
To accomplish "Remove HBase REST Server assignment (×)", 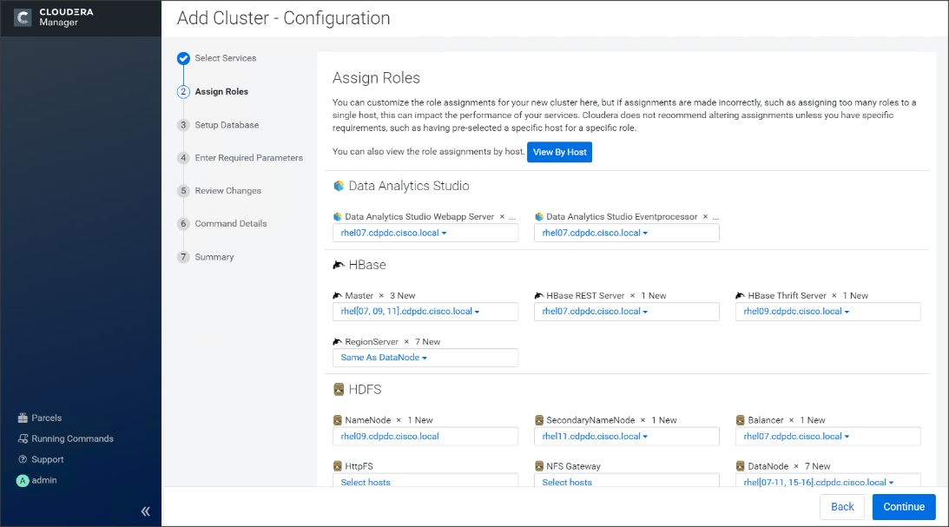I will pos(632,296).
